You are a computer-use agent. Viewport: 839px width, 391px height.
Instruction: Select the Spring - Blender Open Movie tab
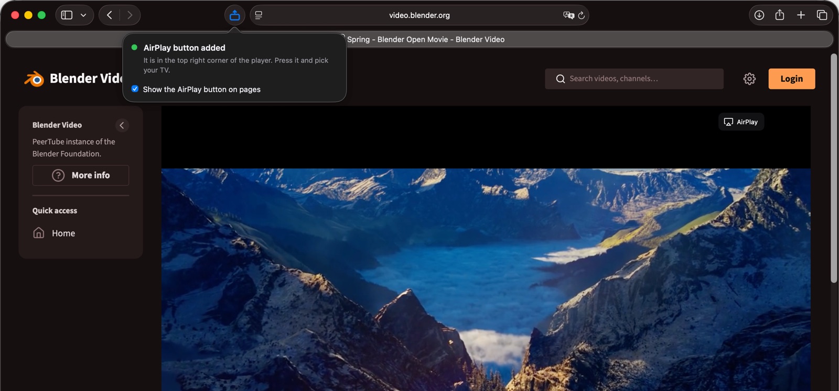point(419,39)
